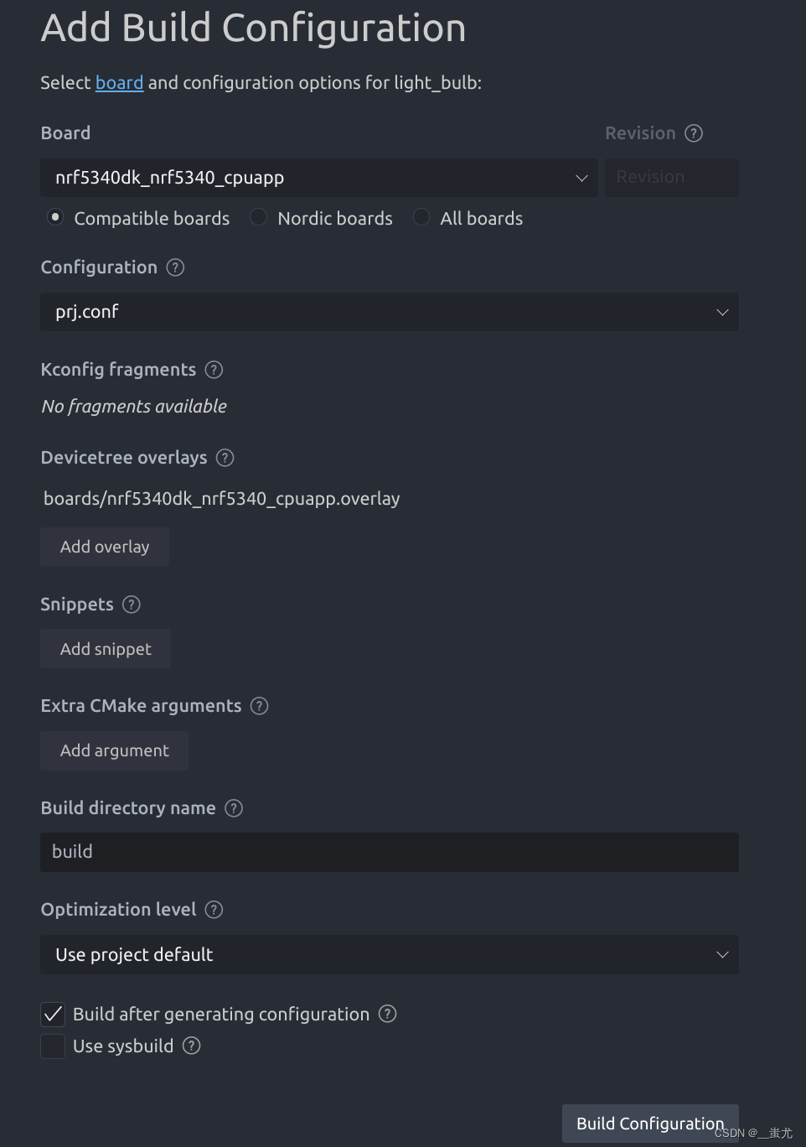Enable the Use sysbuild checkbox
806x1147 pixels.
pos(53,1046)
